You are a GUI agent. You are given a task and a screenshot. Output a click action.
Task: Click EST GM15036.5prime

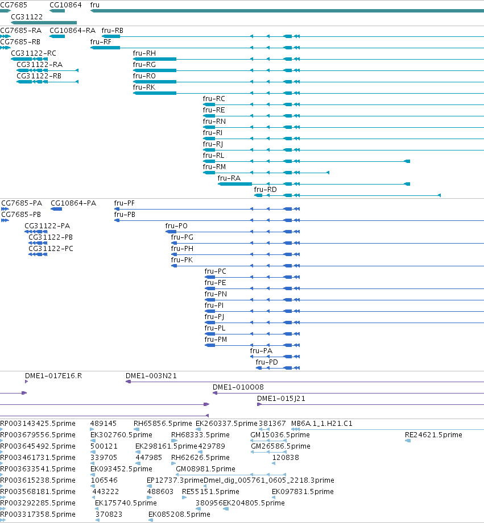[x=280, y=434]
